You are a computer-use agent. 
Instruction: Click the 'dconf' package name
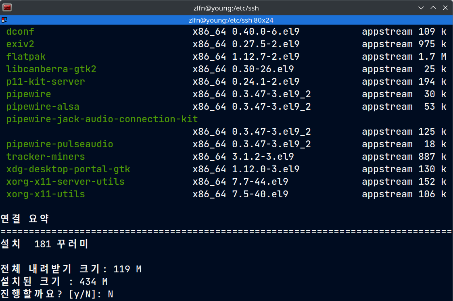pyautogui.click(x=20, y=31)
